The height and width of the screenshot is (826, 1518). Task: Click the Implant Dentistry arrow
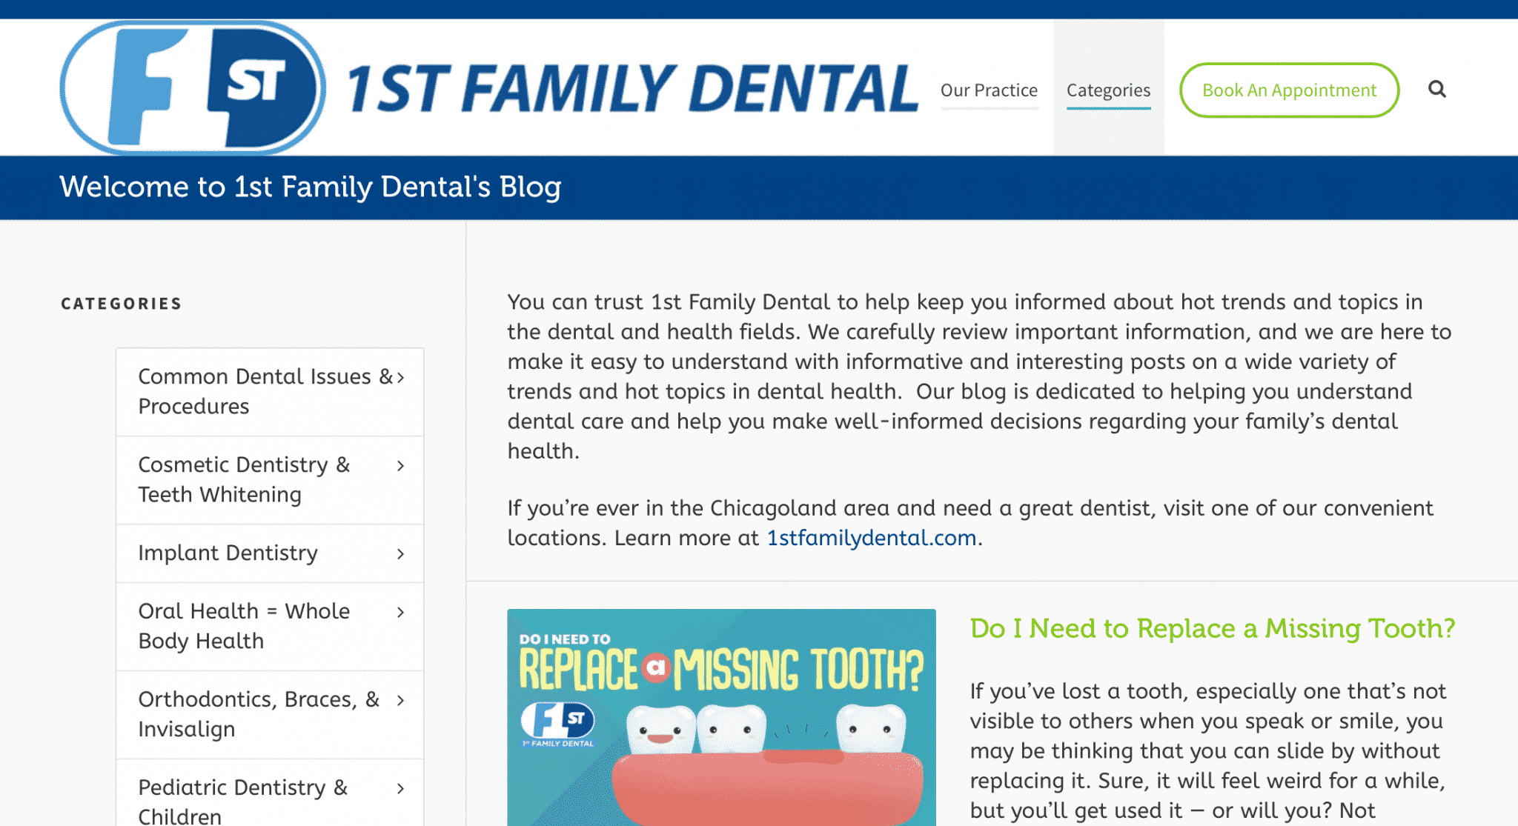coord(400,554)
